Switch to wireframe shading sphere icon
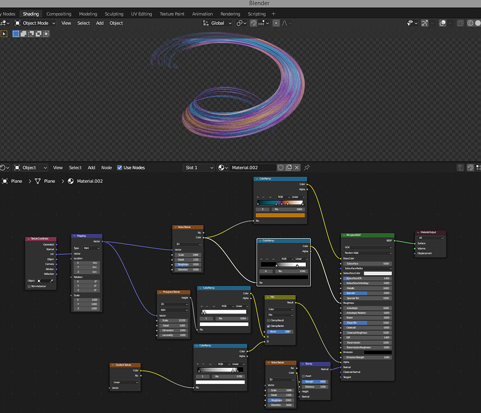 click(471, 23)
